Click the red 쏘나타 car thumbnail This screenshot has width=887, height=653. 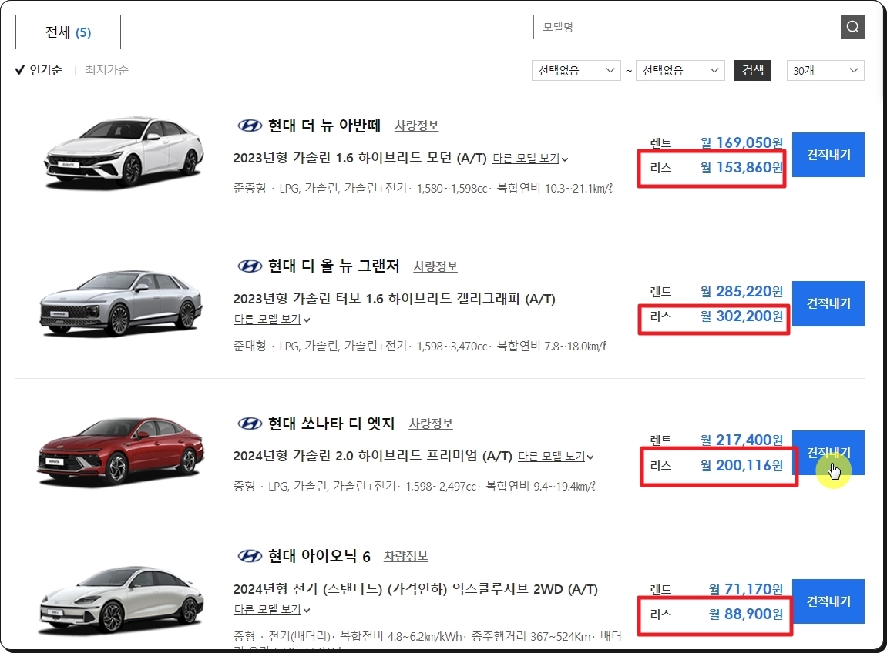[121, 451]
